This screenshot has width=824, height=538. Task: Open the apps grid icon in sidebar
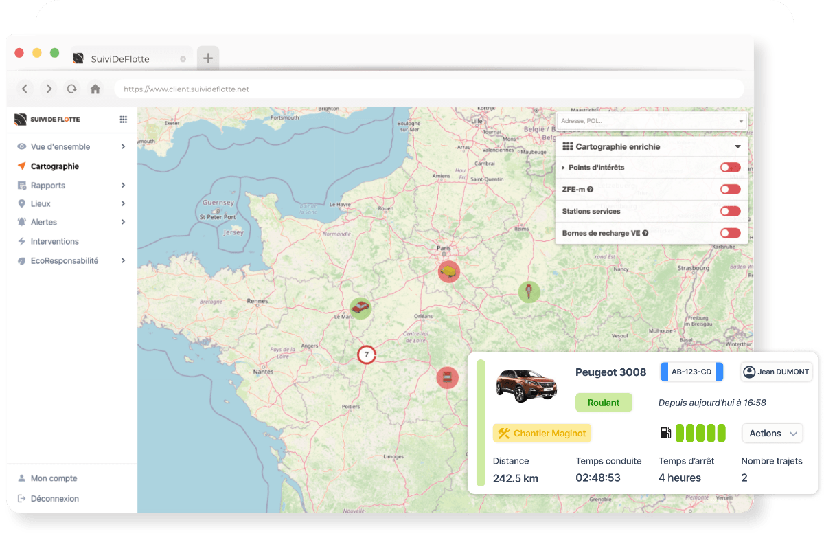tap(124, 119)
